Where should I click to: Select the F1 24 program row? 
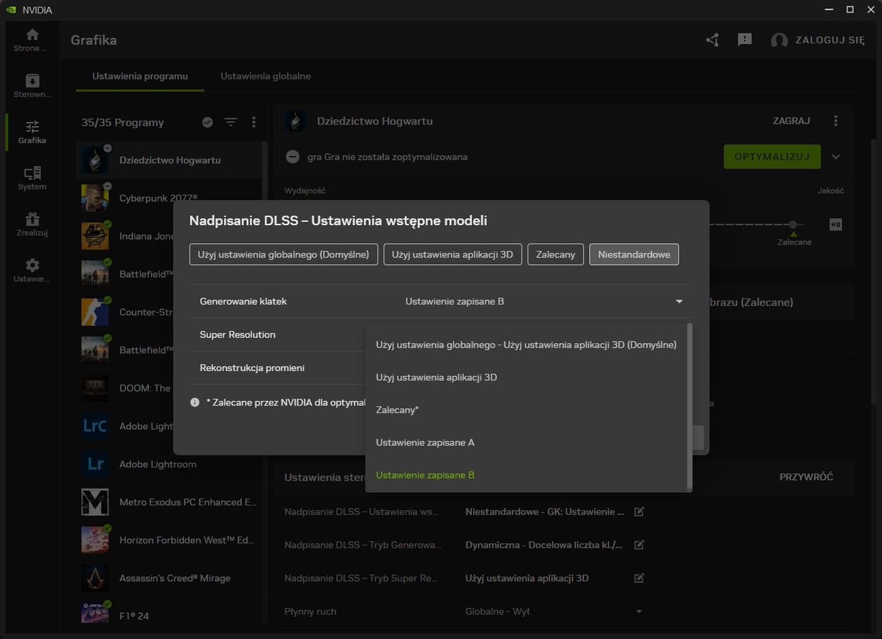click(x=170, y=616)
